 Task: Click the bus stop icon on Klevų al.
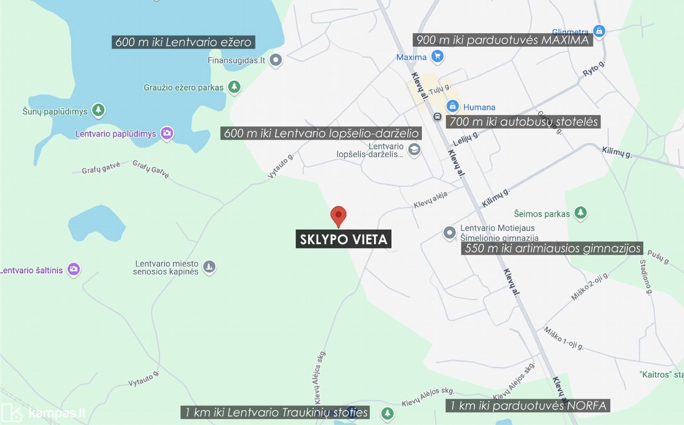tap(437, 117)
